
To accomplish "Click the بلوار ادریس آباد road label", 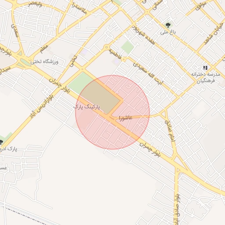I will click(41, 106).
